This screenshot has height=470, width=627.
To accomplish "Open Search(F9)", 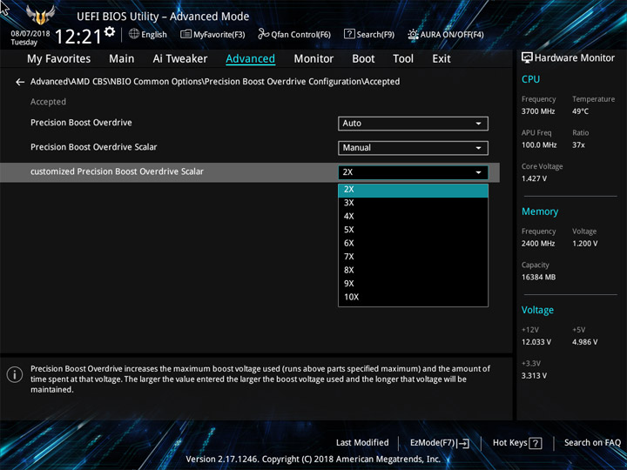I will click(x=369, y=34).
